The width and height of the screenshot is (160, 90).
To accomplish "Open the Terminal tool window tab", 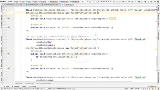I will (x=15, y=86).
